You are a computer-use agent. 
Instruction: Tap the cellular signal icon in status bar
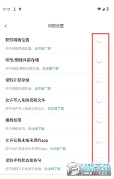click(x=103, y=9)
